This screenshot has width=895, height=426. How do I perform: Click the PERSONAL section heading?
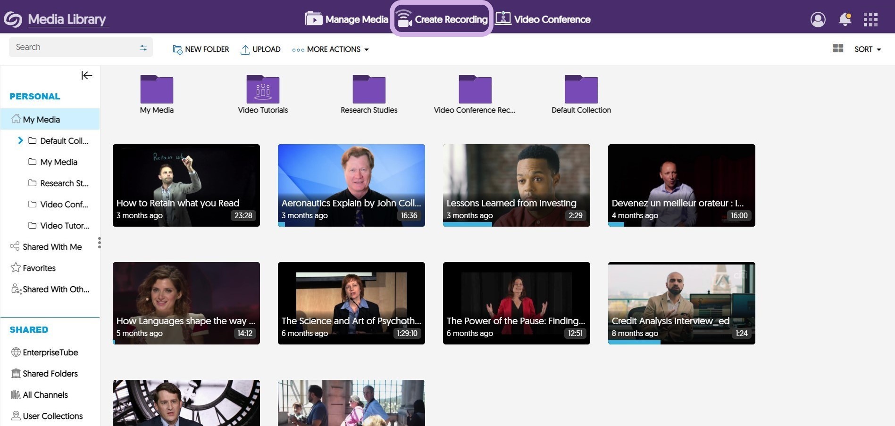[x=35, y=96]
